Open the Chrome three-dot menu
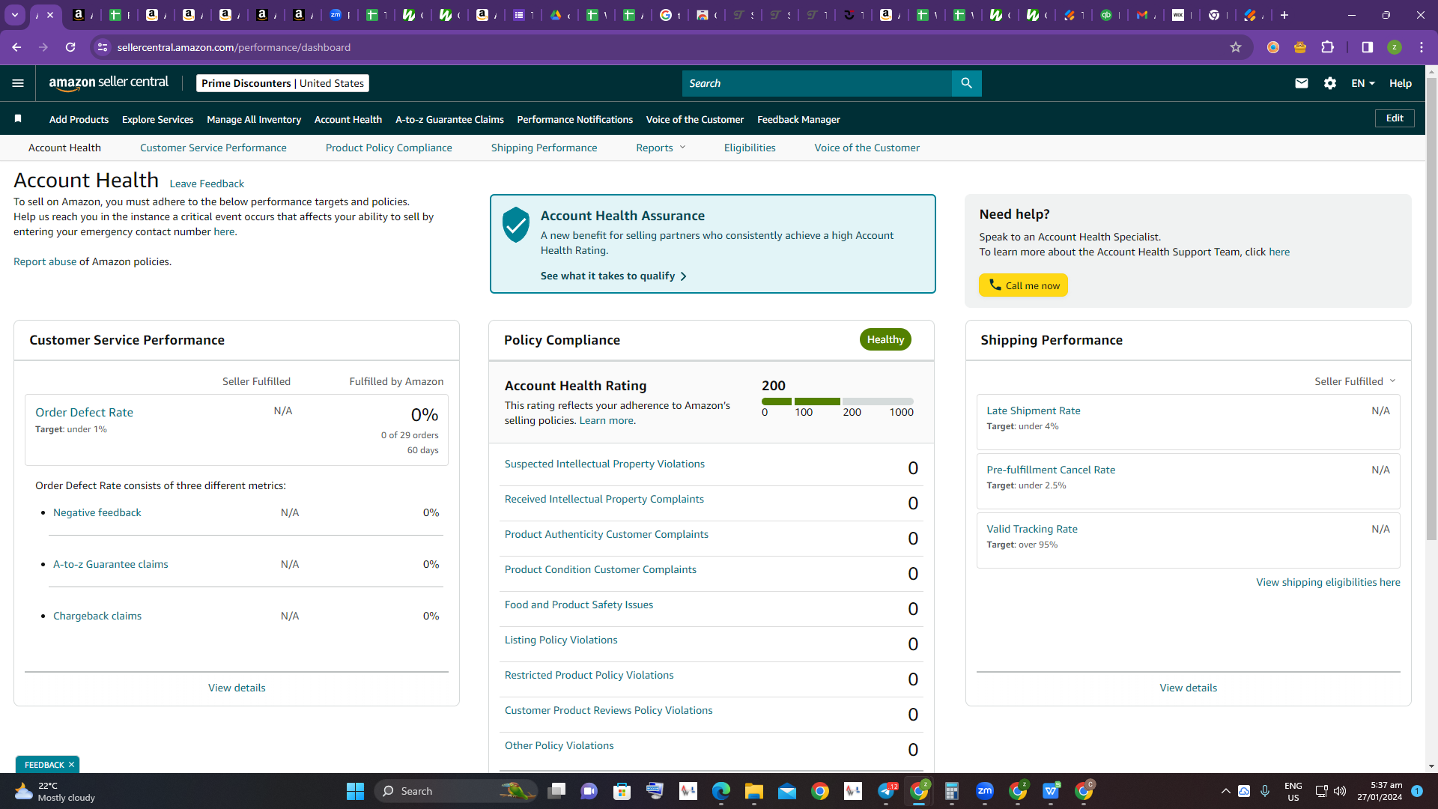This screenshot has height=809, width=1438. tap(1422, 47)
